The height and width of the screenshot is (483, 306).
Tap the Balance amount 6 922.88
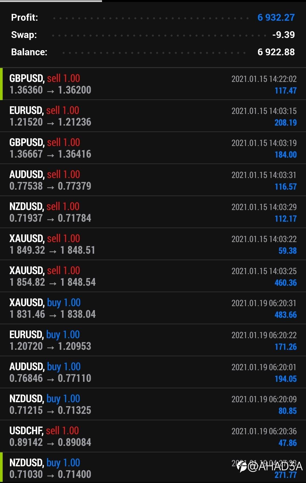pyautogui.click(x=276, y=52)
